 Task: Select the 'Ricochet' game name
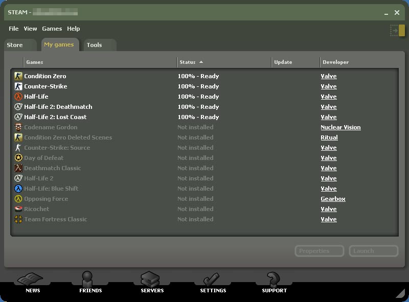pyautogui.click(x=36, y=209)
